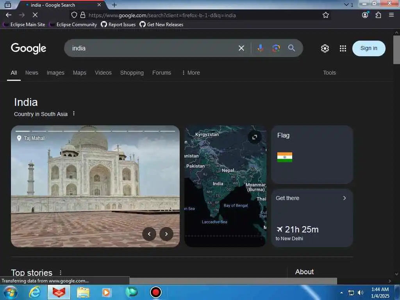
Task: Open the Google apps grid
Action: [x=343, y=48]
